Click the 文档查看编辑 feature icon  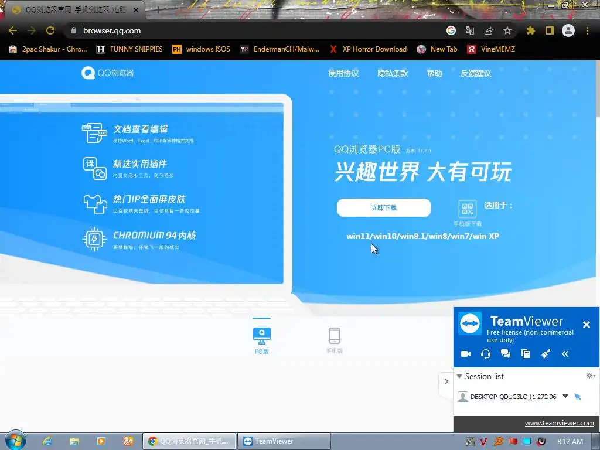(94, 133)
